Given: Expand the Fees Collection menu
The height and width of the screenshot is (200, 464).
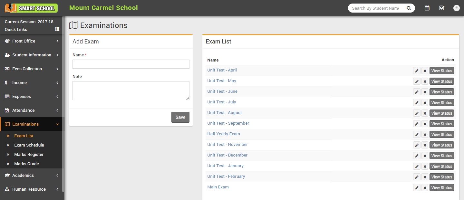Looking at the screenshot, I should 32,69.
